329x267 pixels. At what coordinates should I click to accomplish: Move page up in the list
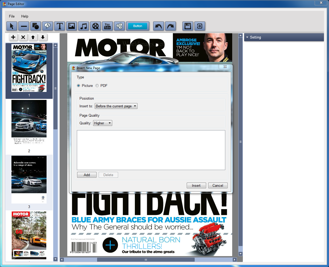pos(33,37)
